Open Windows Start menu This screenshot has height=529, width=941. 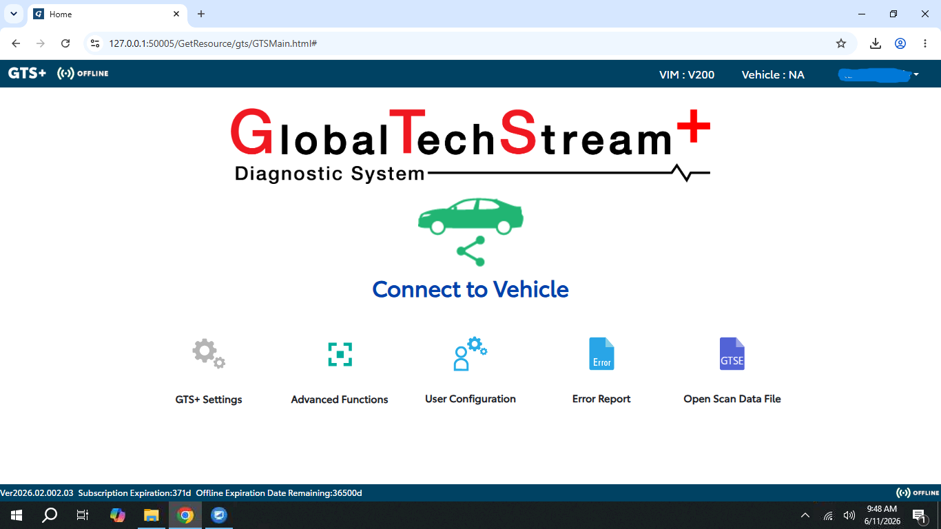17,515
